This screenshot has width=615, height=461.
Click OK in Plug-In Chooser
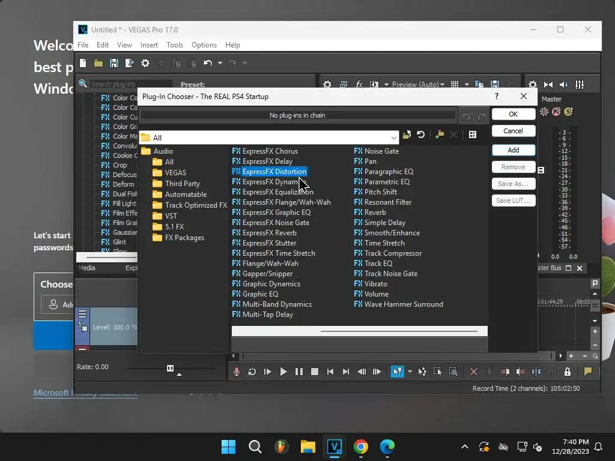[x=513, y=114]
